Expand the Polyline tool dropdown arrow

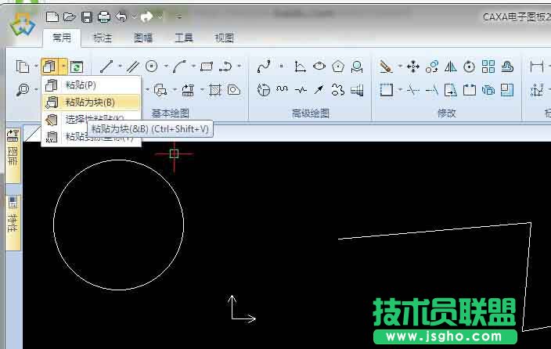pyautogui.click(x=239, y=66)
